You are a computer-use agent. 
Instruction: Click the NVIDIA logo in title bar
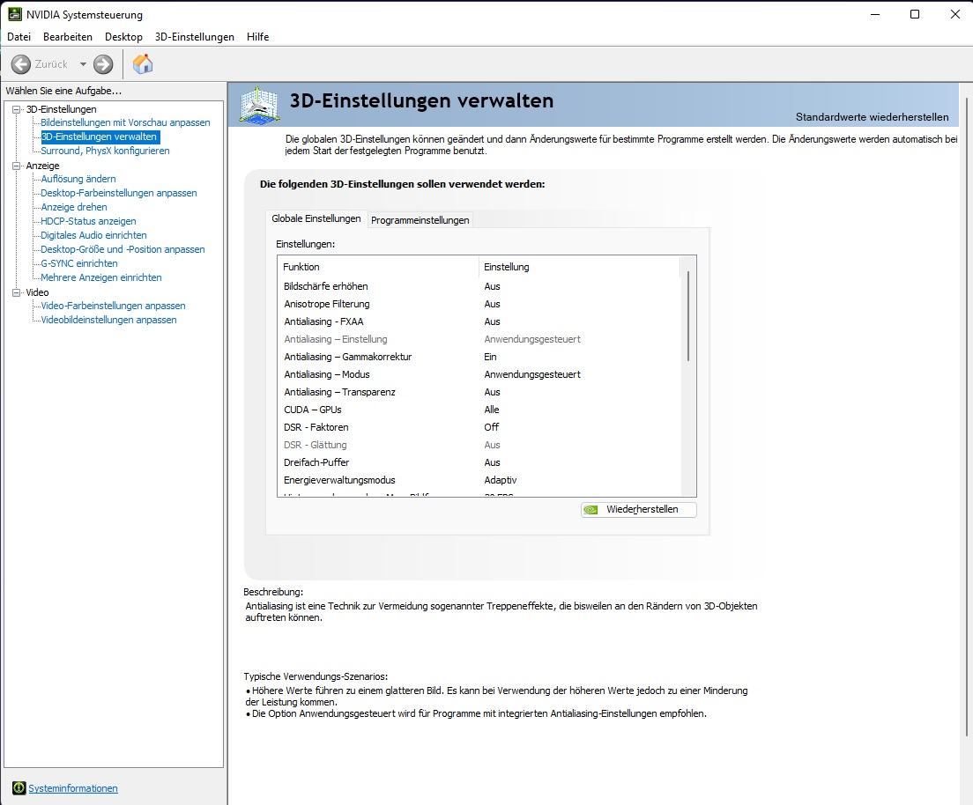click(14, 14)
